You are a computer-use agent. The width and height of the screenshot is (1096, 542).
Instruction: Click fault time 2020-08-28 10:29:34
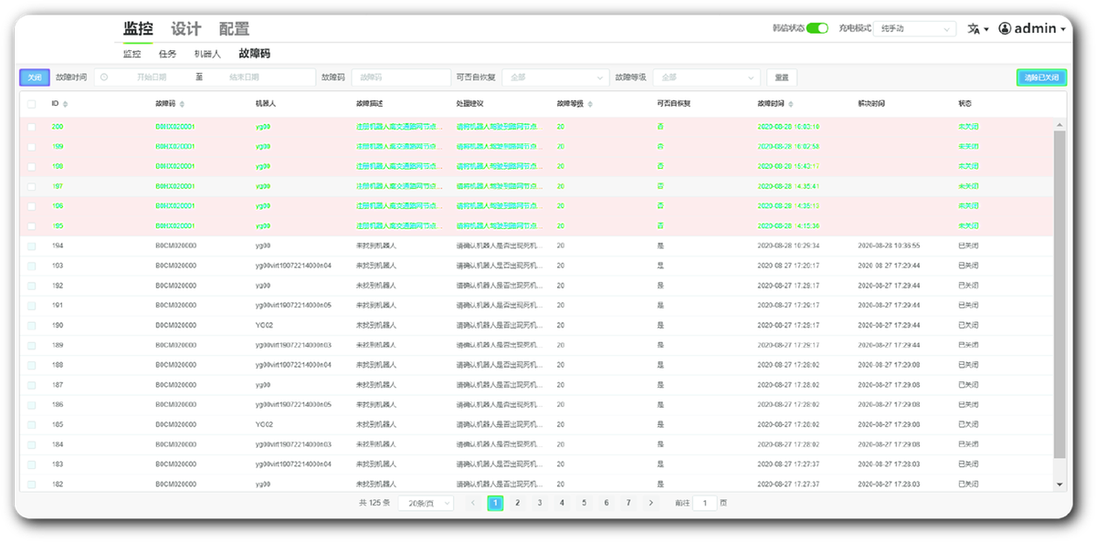coord(788,245)
